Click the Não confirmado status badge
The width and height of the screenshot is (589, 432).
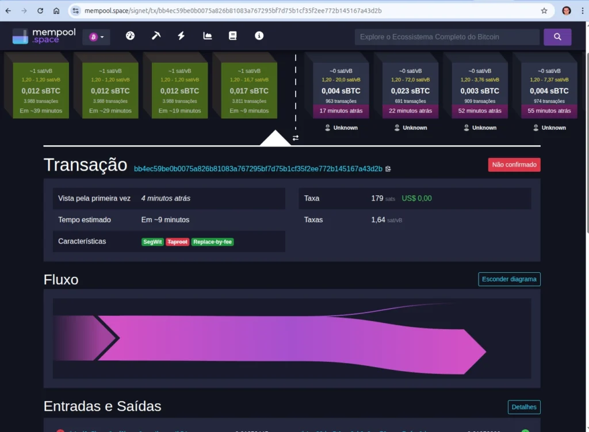(x=514, y=164)
